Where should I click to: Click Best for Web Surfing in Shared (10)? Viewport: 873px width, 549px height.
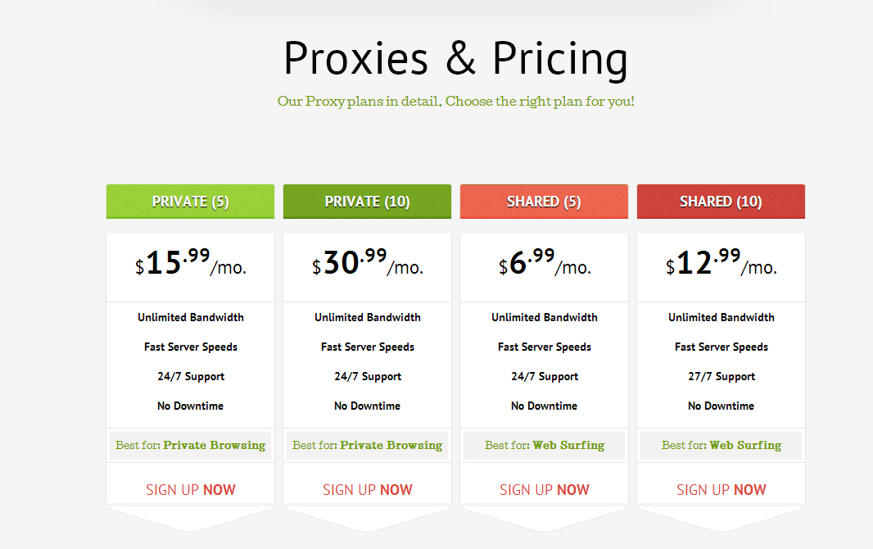[x=721, y=446]
